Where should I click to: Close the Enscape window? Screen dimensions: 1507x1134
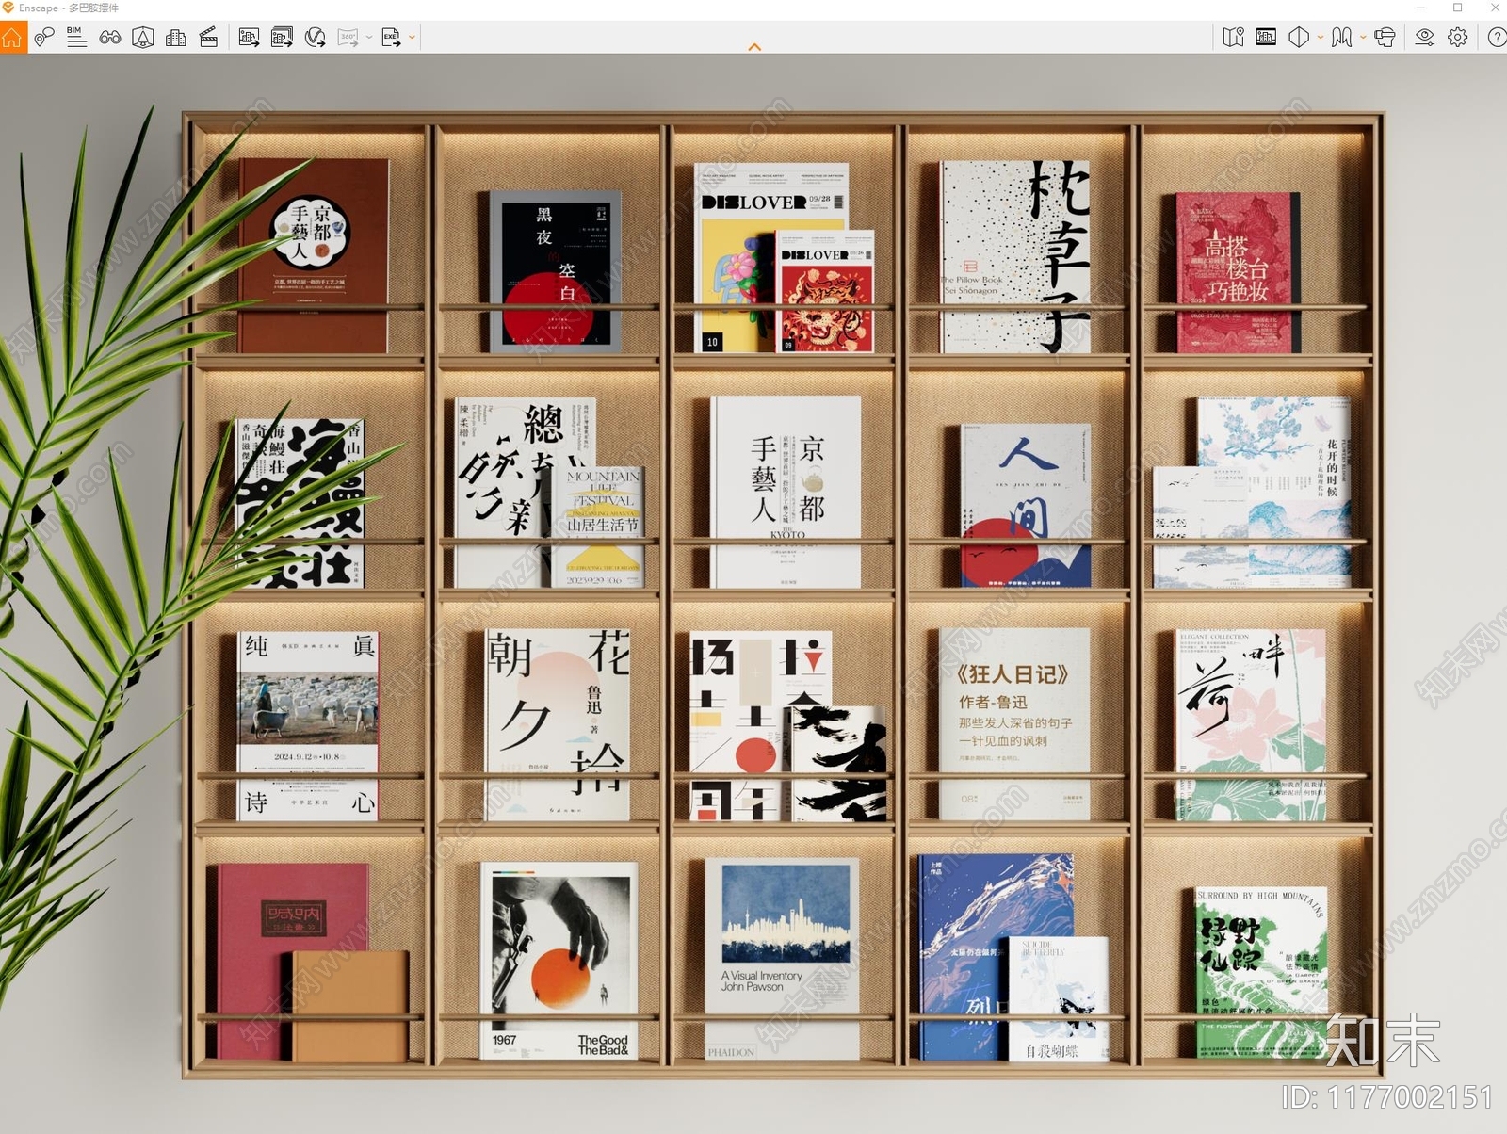(1495, 8)
